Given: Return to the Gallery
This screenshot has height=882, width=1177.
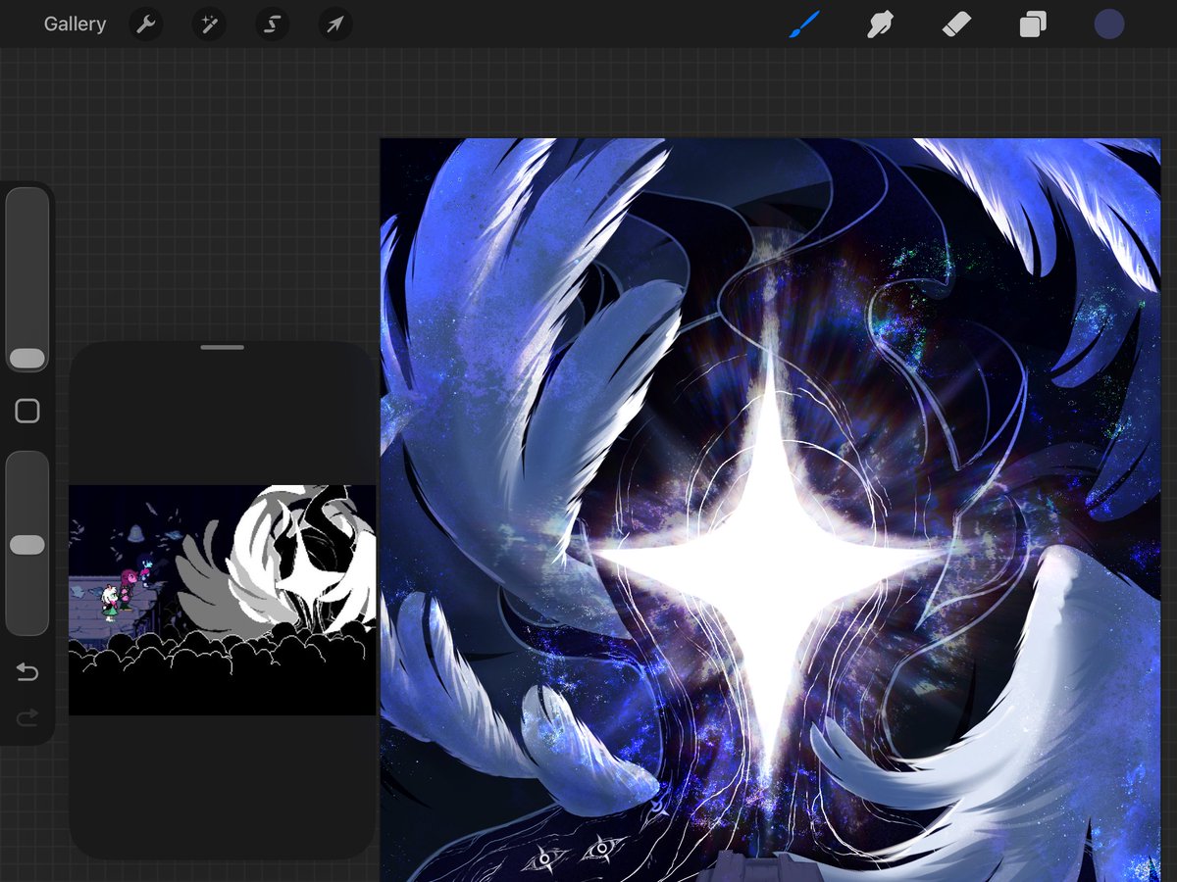Looking at the screenshot, I should coord(75,24).
